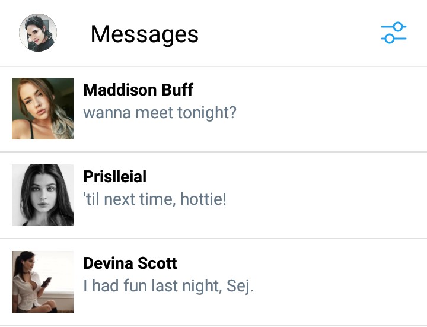The width and height of the screenshot is (427, 327).
Task: Select the Maddison Buff name label
Action: click(138, 90)
